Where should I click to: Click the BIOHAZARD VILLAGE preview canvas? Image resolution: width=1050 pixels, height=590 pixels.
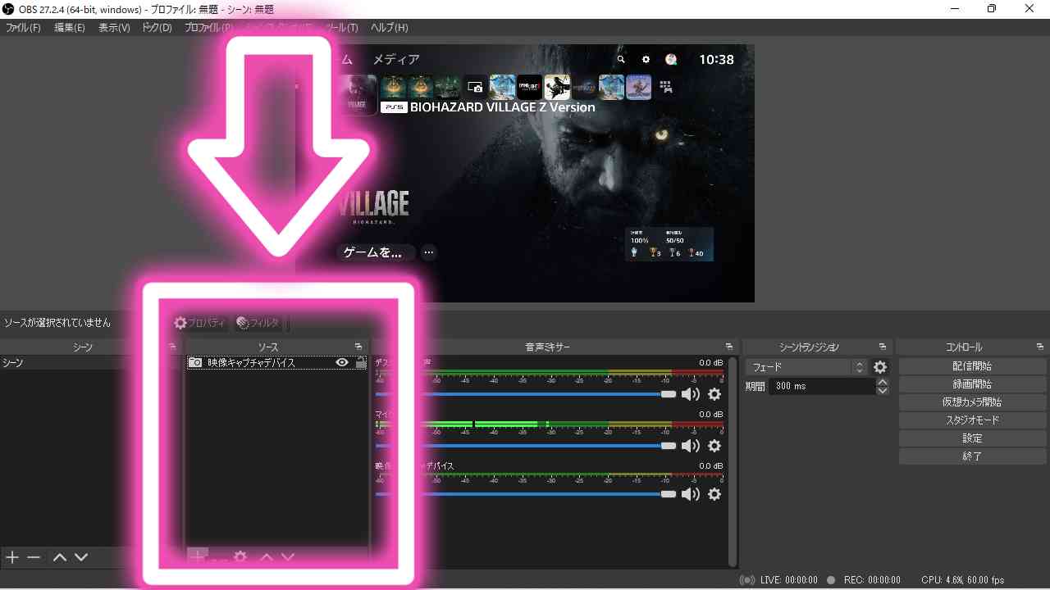525,173
